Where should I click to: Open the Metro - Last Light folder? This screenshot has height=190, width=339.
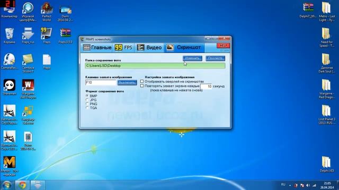(327, 12)
